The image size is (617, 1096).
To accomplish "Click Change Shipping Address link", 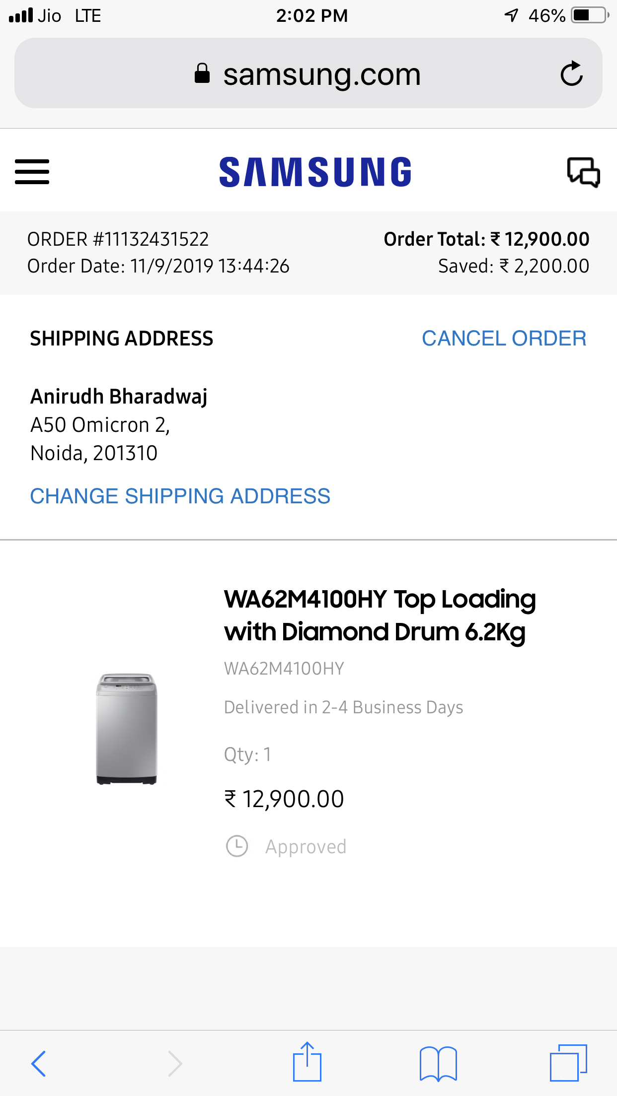I will [x=180, y=496].
